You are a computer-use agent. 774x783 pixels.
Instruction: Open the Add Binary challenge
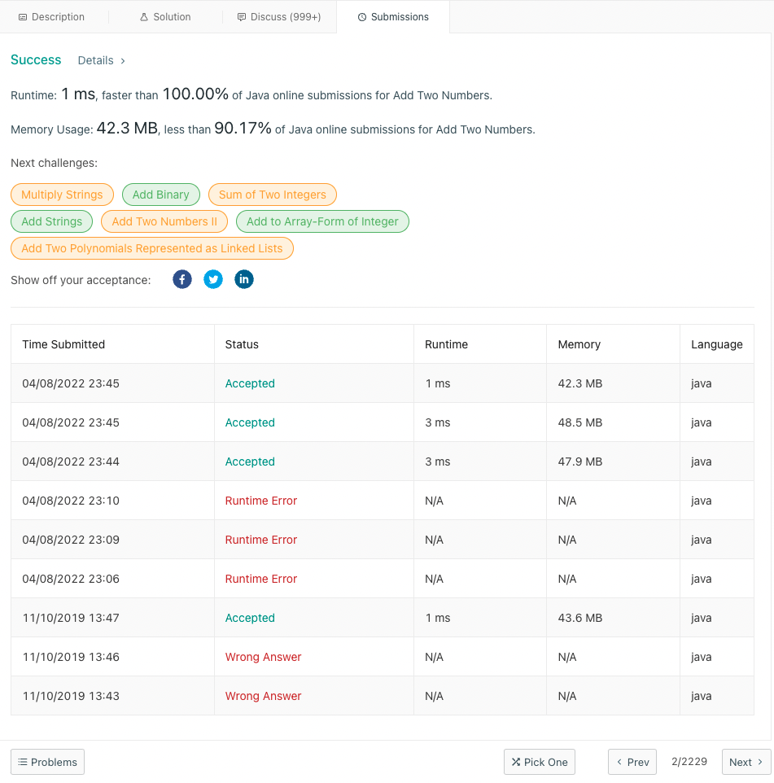(161, 195)
